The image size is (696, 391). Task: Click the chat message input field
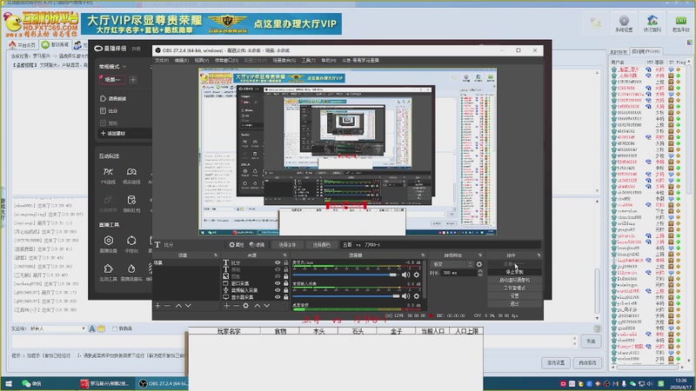pyautogui.click(x=100, y=341)
